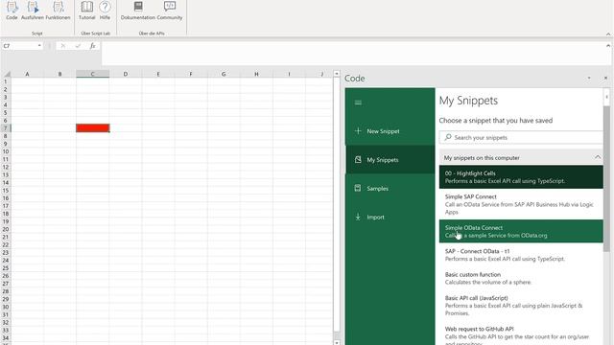Select column A header
This screenshot has width=614, height=345.
coord(27,74)
